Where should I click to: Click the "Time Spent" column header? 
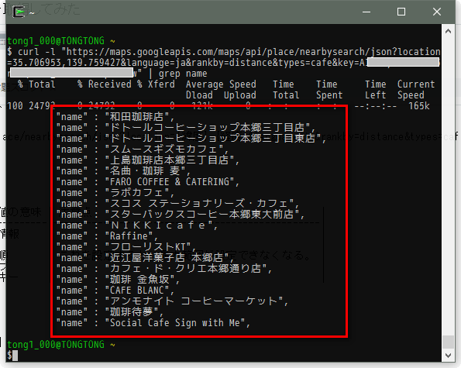(329, 90)
